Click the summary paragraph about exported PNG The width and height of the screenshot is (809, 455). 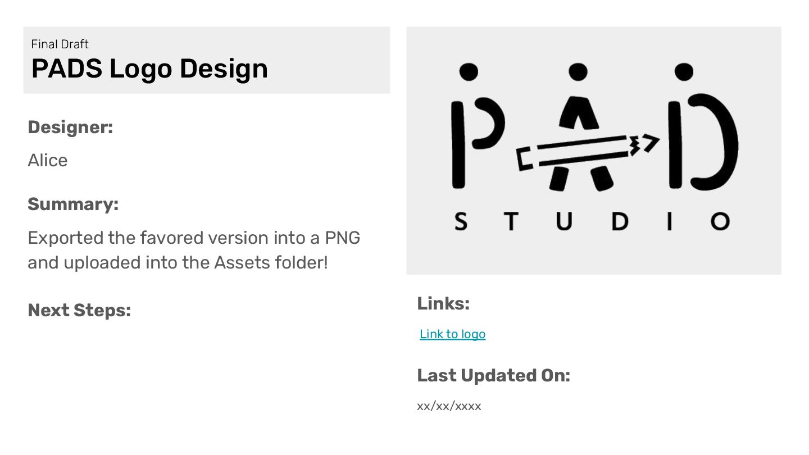(194, 250)
